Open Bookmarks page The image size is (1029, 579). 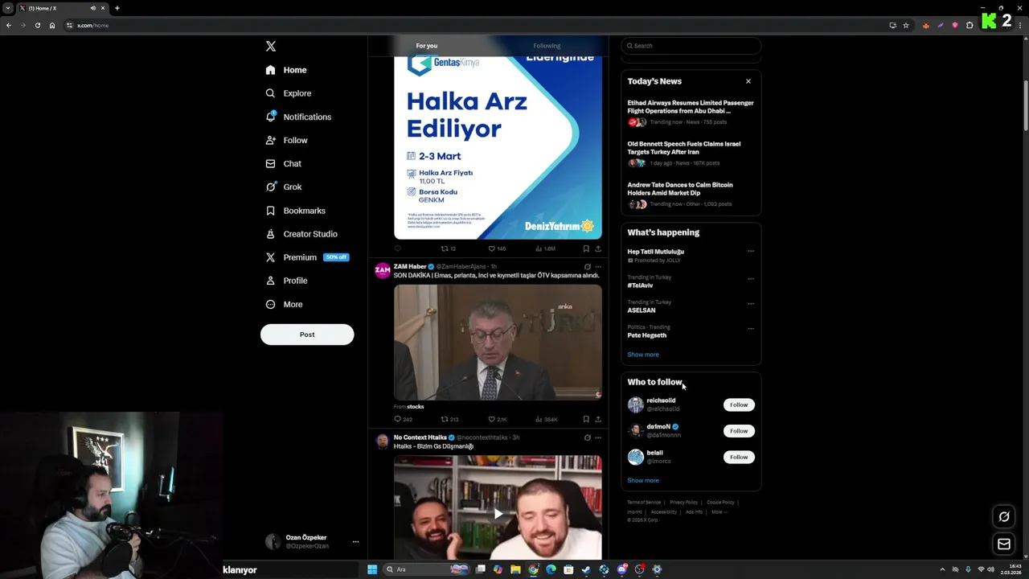click(295, 211)
